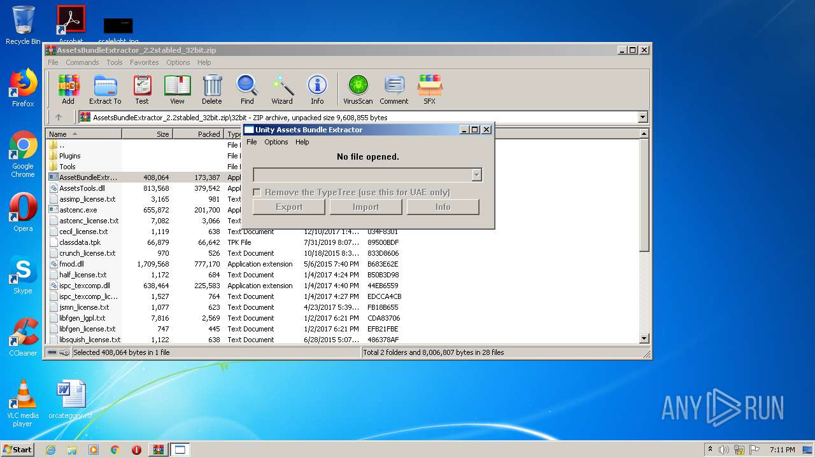This screenshot has width=815, height=458.
Task: Open VLC media player desktop shortcut
Action: click(x=23, y=403)
